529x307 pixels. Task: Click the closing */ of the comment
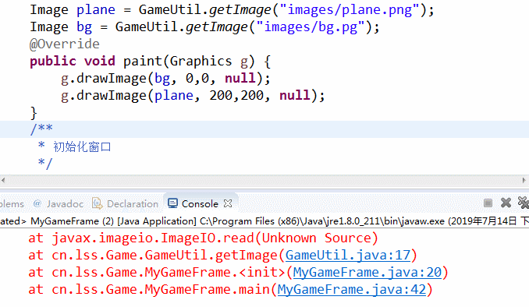[45, 164]
